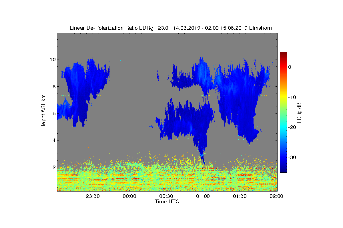Click the 02:00 time tick label
Screen dimensions: 343x228
pyautogui.click(x=276, y=196)
